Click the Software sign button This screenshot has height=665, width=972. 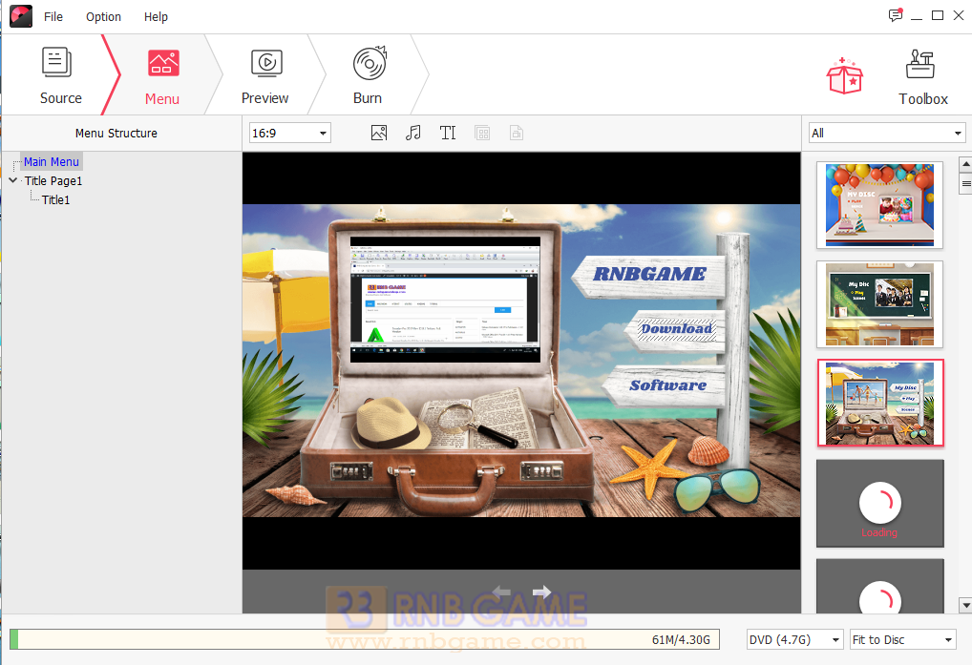click(x=668, y=385)
